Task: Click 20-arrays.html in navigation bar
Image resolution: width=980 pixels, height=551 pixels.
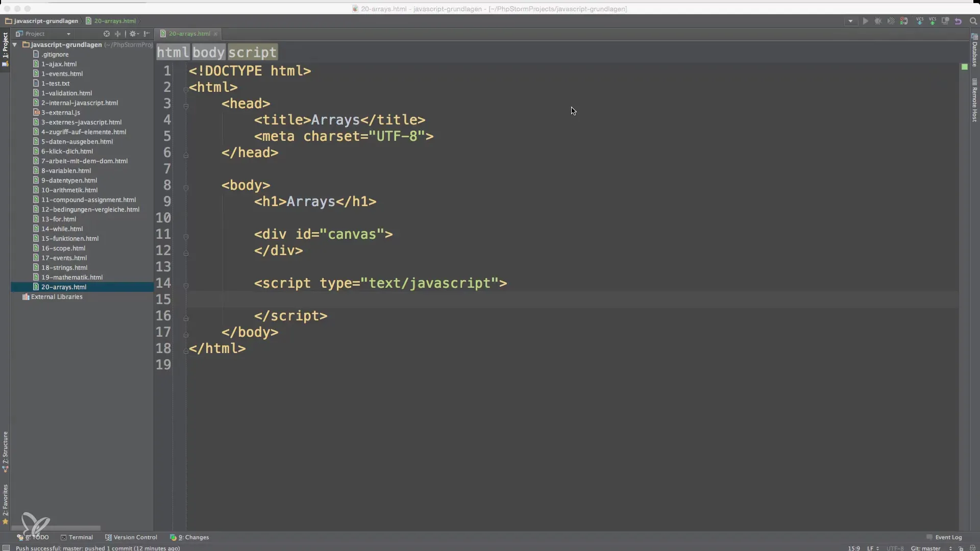Action: tap(111, 21)
